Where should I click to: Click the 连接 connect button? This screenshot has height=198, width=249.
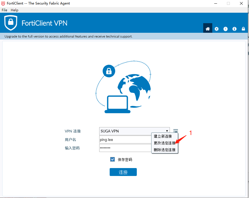123,172
